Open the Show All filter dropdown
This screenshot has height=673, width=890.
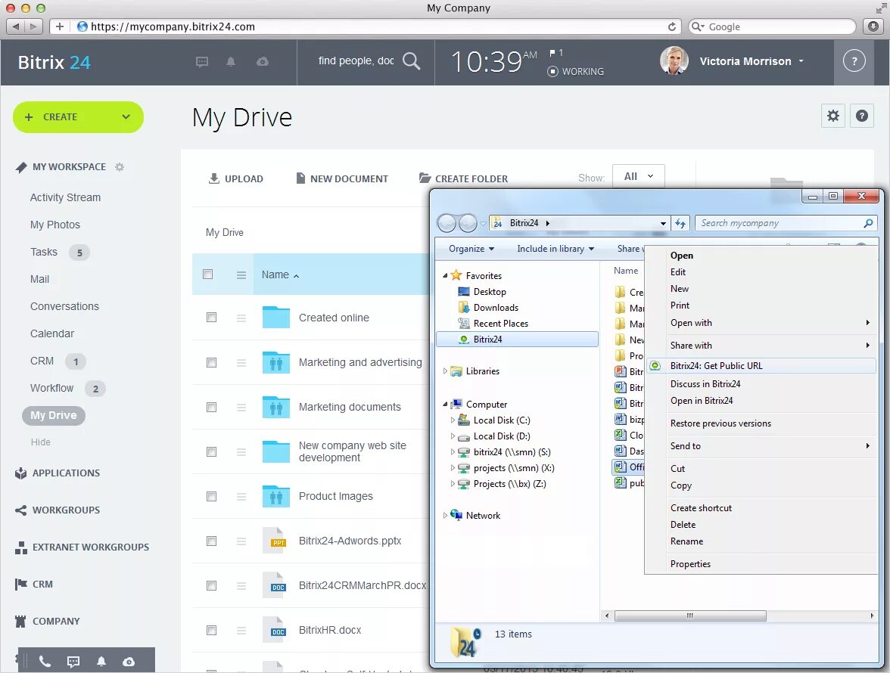coord(639,176)
